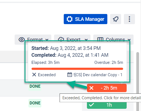The height and width of the screenshot is (111, 141).
Task: Click the white X on the red badge
Action: tap(91, 88)
